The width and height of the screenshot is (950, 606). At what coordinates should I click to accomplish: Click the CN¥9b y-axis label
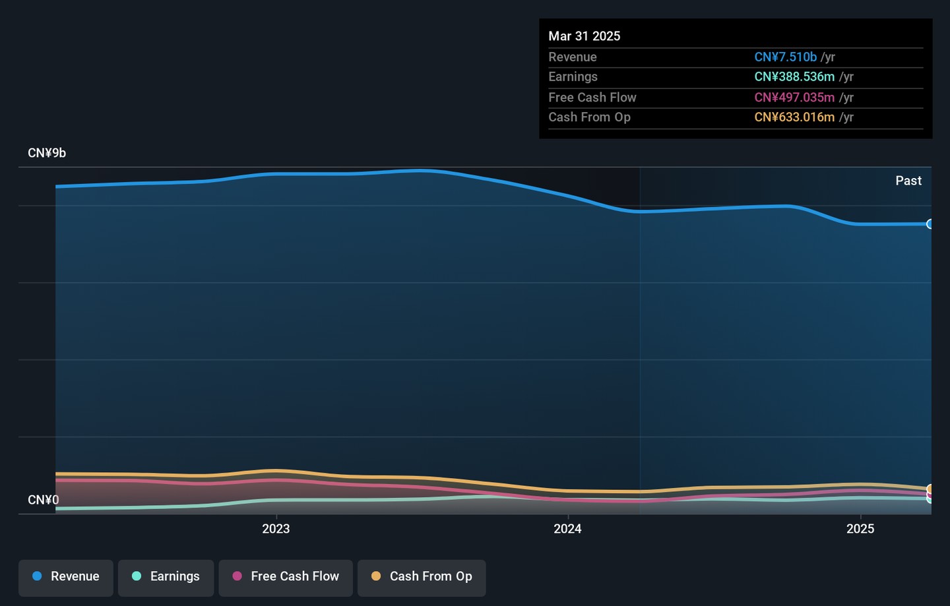click(x=47, y=153)
